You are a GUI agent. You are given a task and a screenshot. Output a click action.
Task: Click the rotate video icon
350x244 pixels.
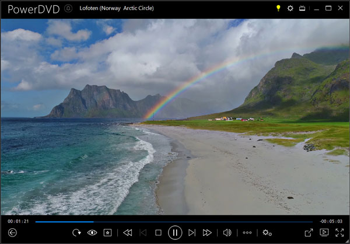76,232
